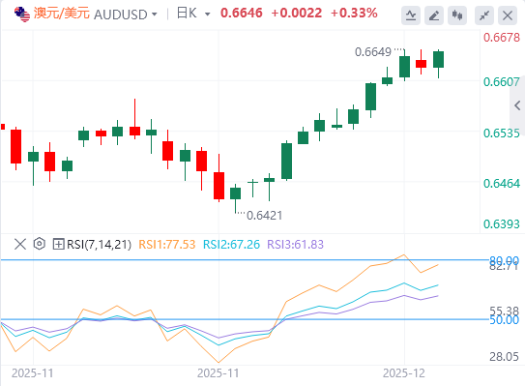525x386 pixels.
Task: Open the 日K timeframe dropdown arrow
Action: [x=207, y=15]
